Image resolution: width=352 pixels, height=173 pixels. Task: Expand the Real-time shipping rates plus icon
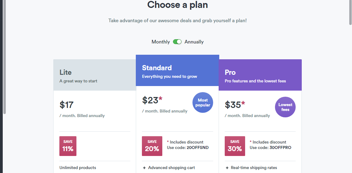[227, 168]
